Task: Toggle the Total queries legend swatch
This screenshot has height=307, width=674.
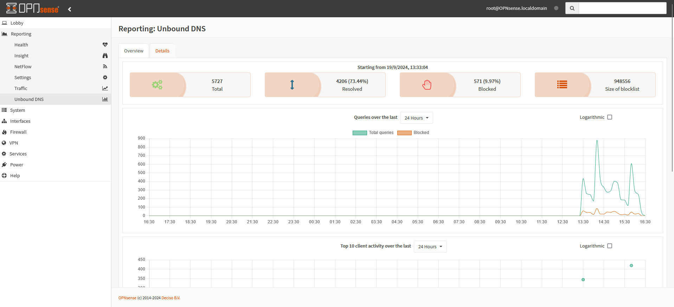Action: [360, 133]
